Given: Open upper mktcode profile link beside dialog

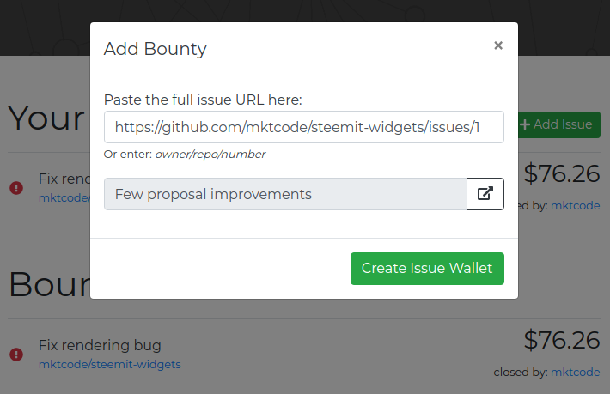Looking at the screenshot, I should (575, 205).
